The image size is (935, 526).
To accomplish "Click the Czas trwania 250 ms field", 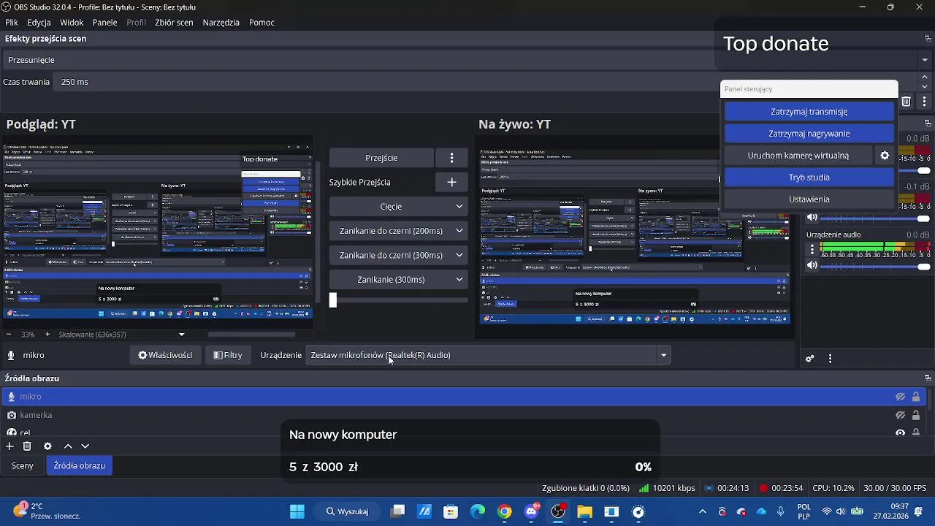I will 485,82.
